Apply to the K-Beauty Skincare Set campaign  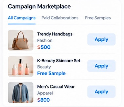tap(101, 66)
